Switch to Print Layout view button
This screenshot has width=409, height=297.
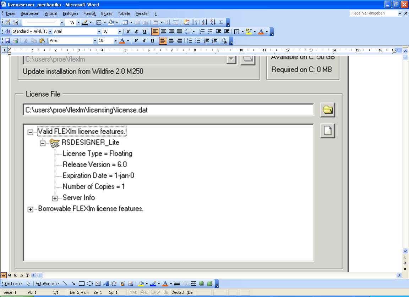(16, 275)
